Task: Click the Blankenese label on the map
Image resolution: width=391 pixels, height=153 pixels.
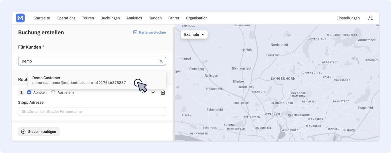Action: pyautogui.click(x=199, y=134)
